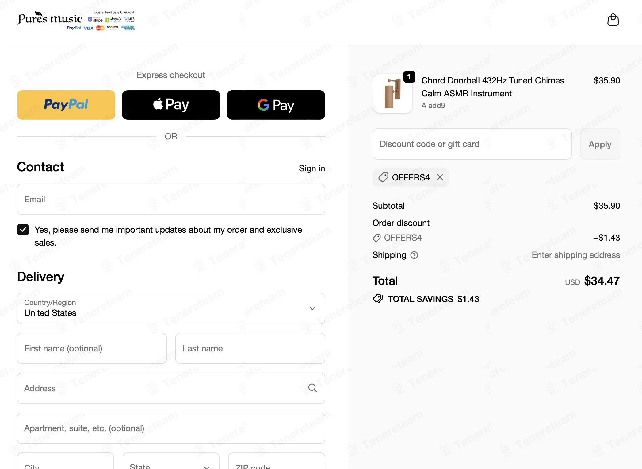
Task: Click the Total Savings tag icon
Action: (x=378, y=299)
